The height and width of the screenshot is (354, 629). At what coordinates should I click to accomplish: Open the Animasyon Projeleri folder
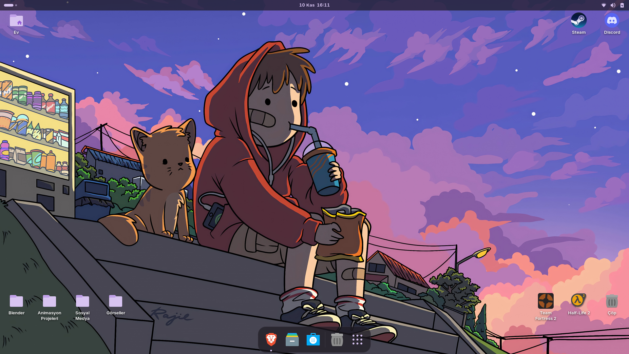tap(49, 301)
